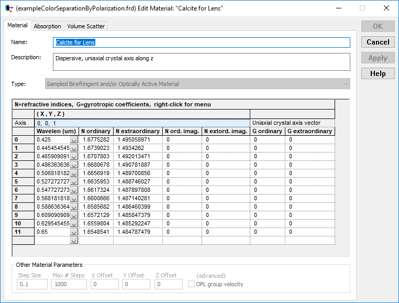Screen dimensions: 399x303
Task: Click the Name field containing Calcite for Lens
Action: (202, 42)
